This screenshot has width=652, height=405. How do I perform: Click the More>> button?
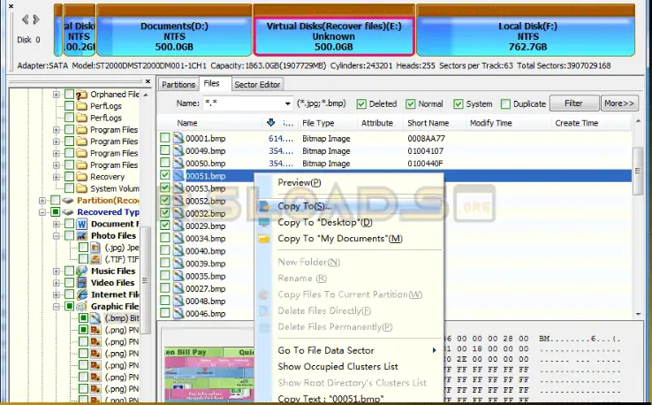tap(619, 103)
